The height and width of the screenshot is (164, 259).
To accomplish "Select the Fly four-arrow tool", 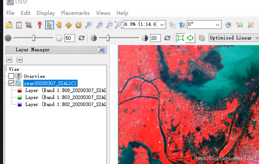I will (69, 25).
